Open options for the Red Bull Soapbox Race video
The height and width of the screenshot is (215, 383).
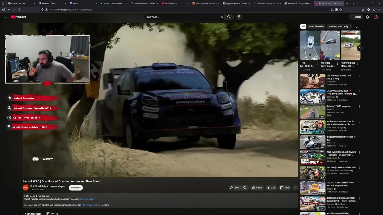coord(359,183)
